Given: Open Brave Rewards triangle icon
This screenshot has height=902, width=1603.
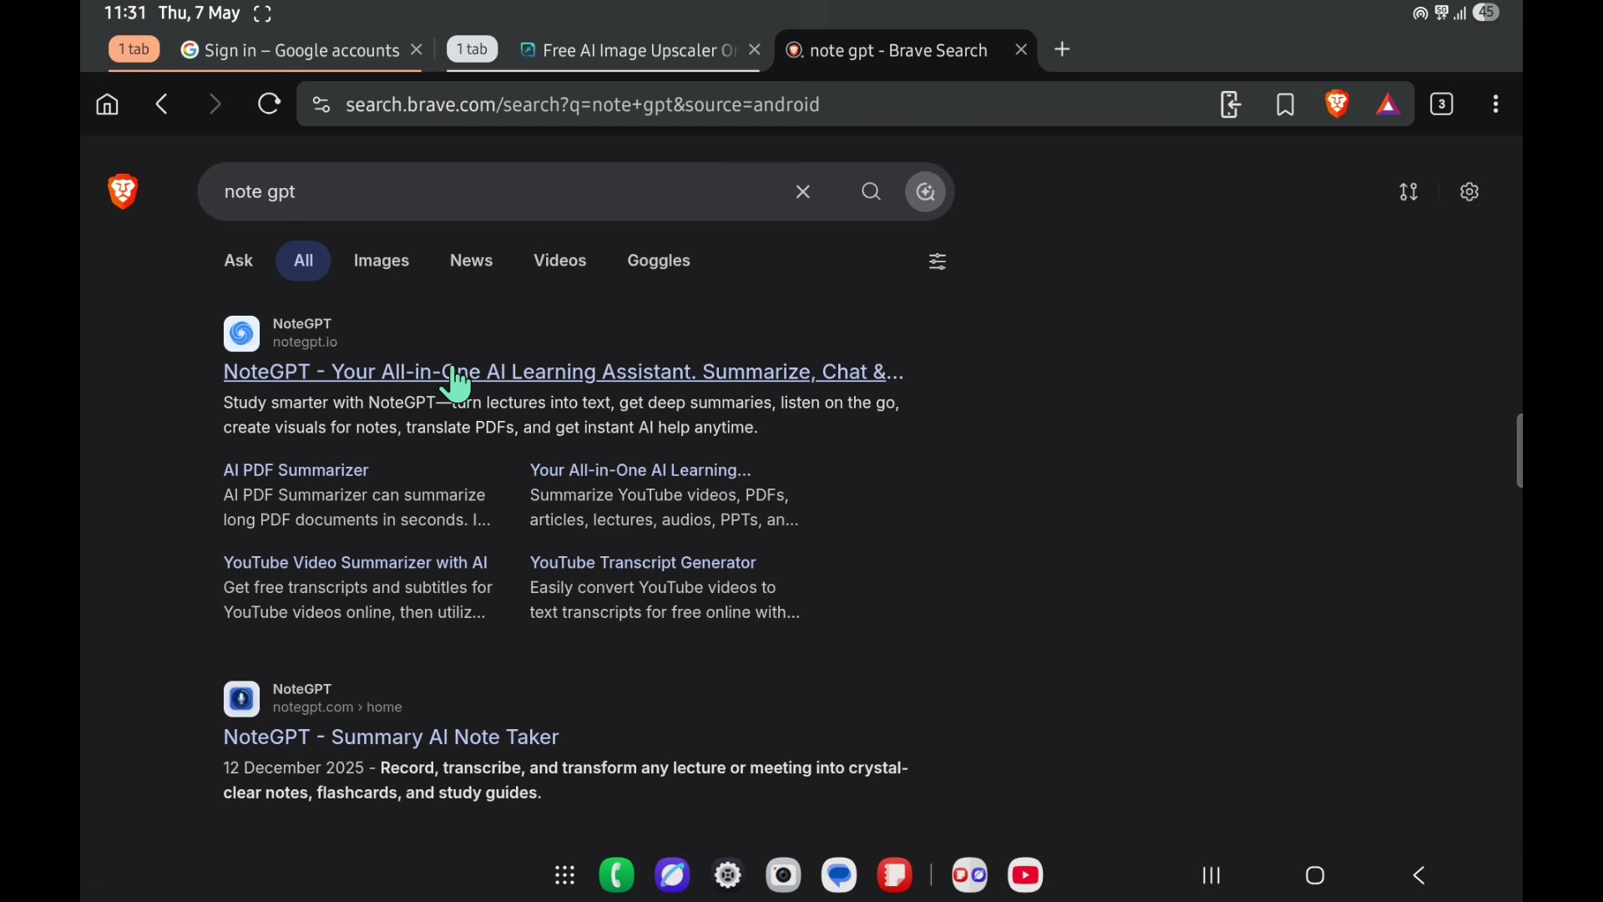Looking at the screenshot, I should pyautogui.click(x=1389, y=105).
